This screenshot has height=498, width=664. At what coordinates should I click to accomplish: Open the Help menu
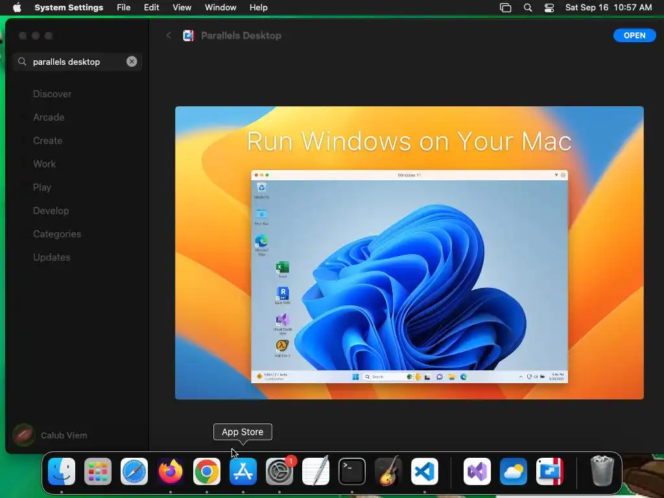click(258, 8)
